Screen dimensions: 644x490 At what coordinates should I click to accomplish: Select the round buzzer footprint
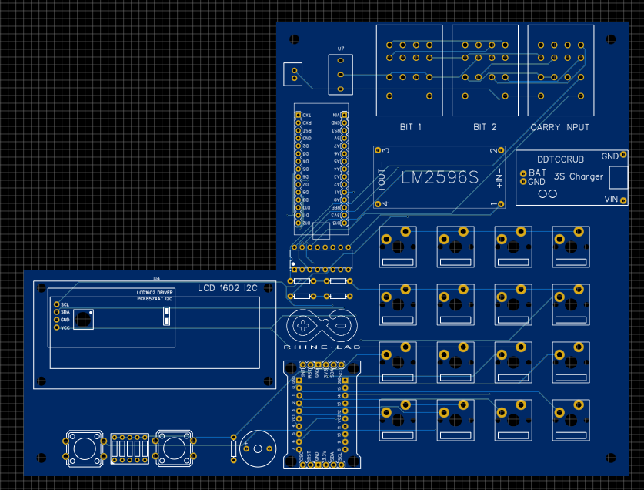pyautogui.click(x=258, y=448)
